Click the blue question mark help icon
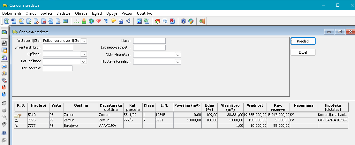Viewport: 355px width, 145px height. pyautogui.click(x=183, y=21)
